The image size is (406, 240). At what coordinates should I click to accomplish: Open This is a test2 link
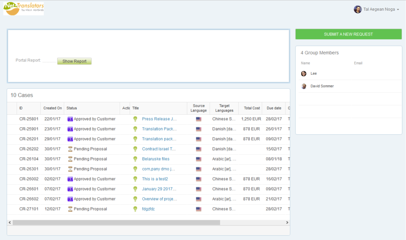pos(155,179)
